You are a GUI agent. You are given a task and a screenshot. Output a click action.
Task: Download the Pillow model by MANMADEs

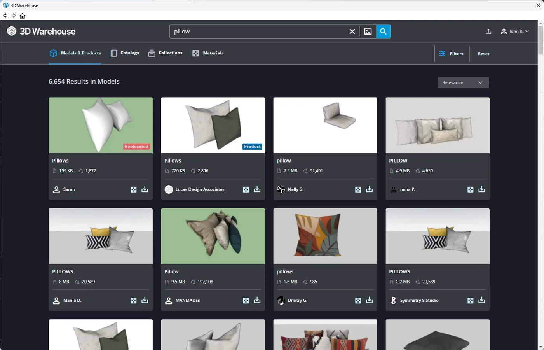(257, 300)
